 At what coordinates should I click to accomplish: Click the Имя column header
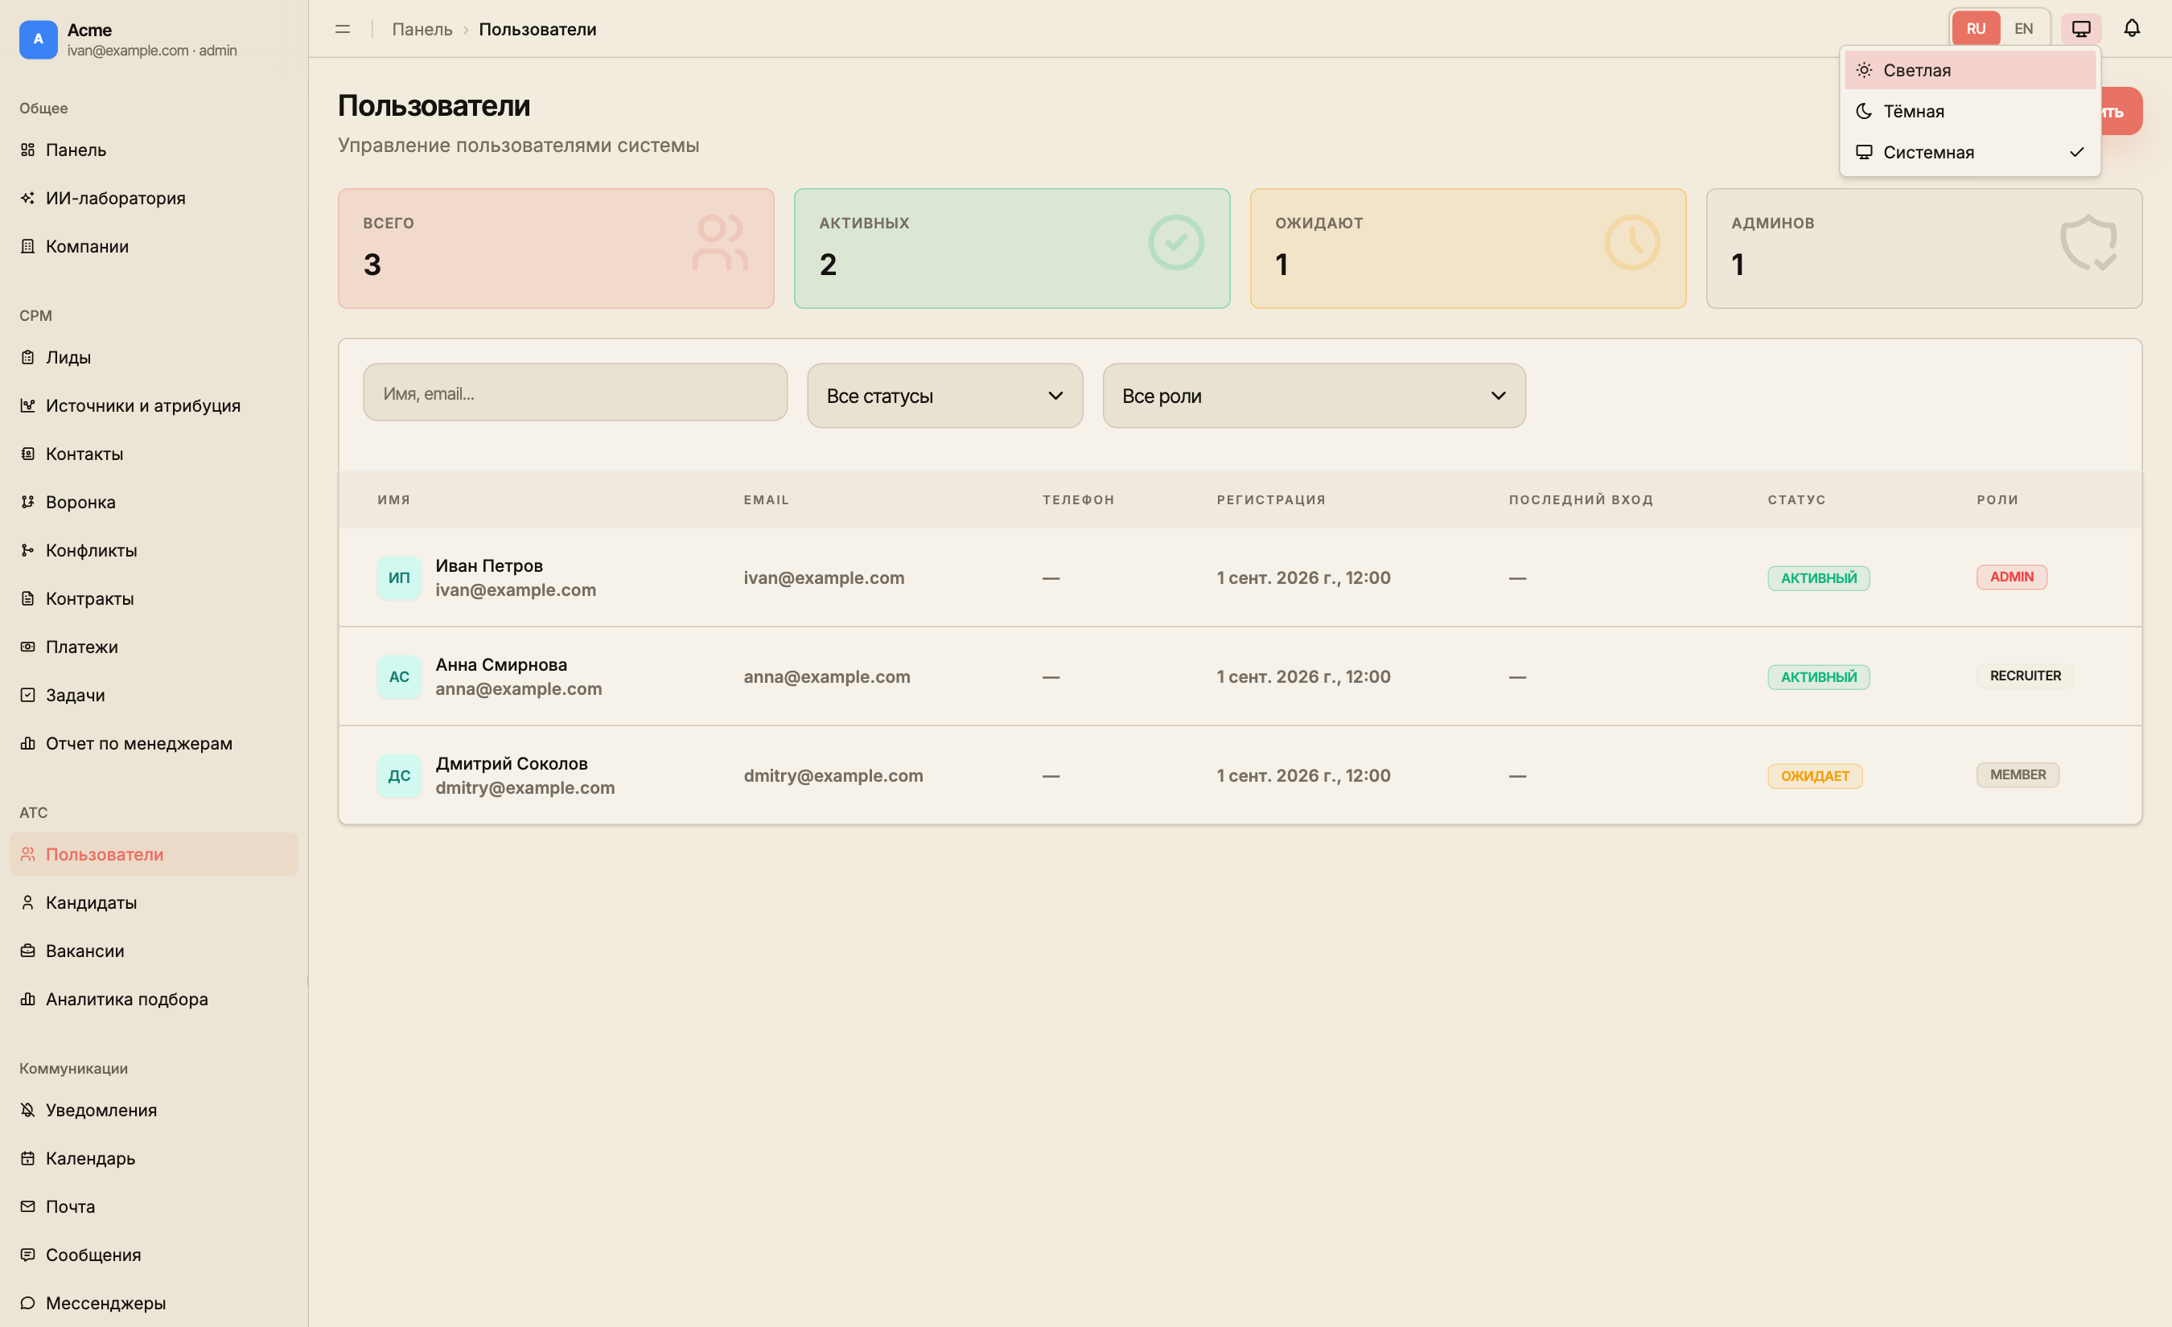pyautogui.click(x=394, y=500)
